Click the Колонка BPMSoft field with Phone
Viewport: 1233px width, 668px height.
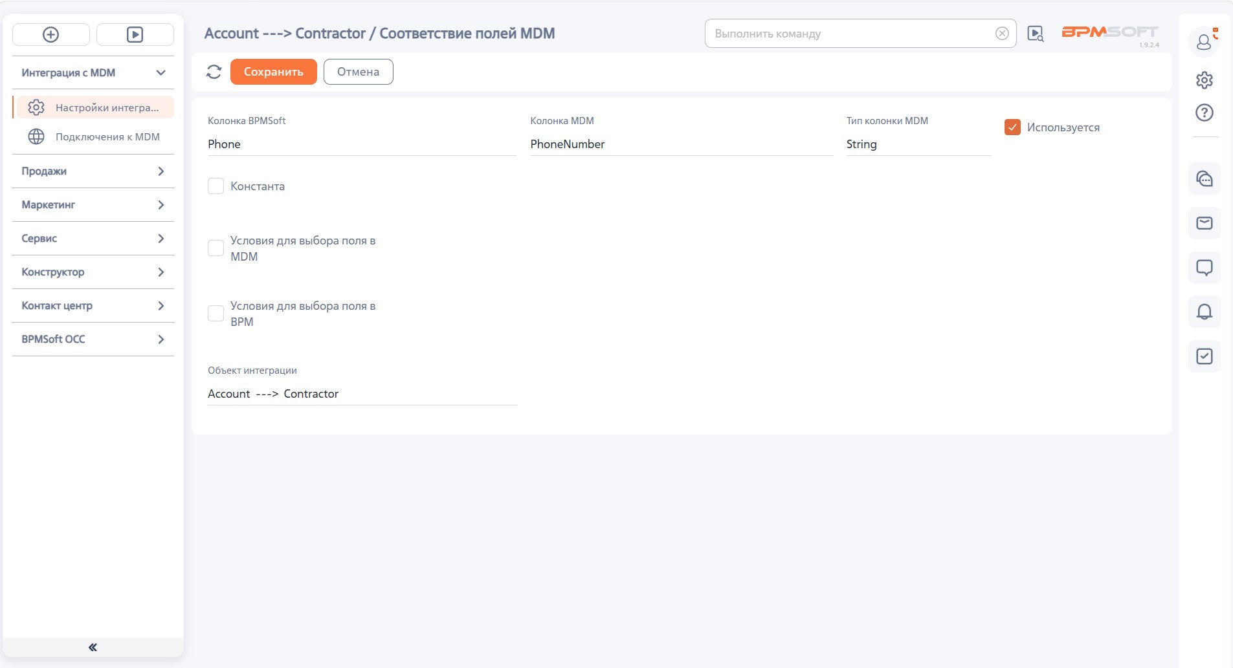pos(362,144)
